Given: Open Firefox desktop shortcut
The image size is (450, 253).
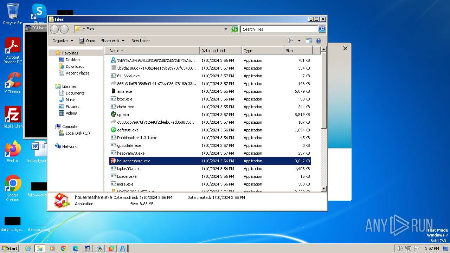Looking at the screenshot, I should pos(13,151).
